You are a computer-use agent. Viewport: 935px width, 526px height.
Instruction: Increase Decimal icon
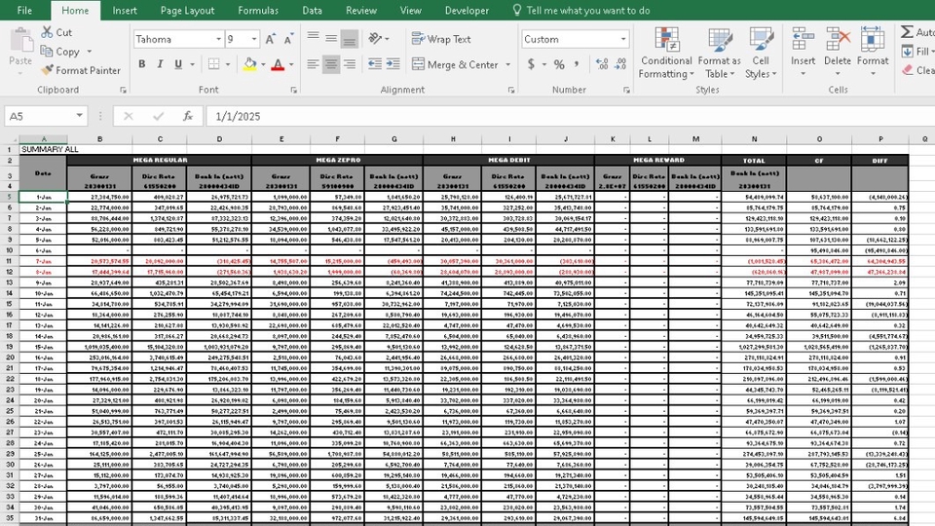point(602,64)
